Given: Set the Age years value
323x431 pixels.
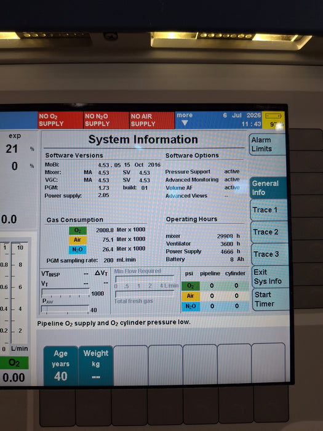Looking at the screenshot, I should (x=60, y=366).
